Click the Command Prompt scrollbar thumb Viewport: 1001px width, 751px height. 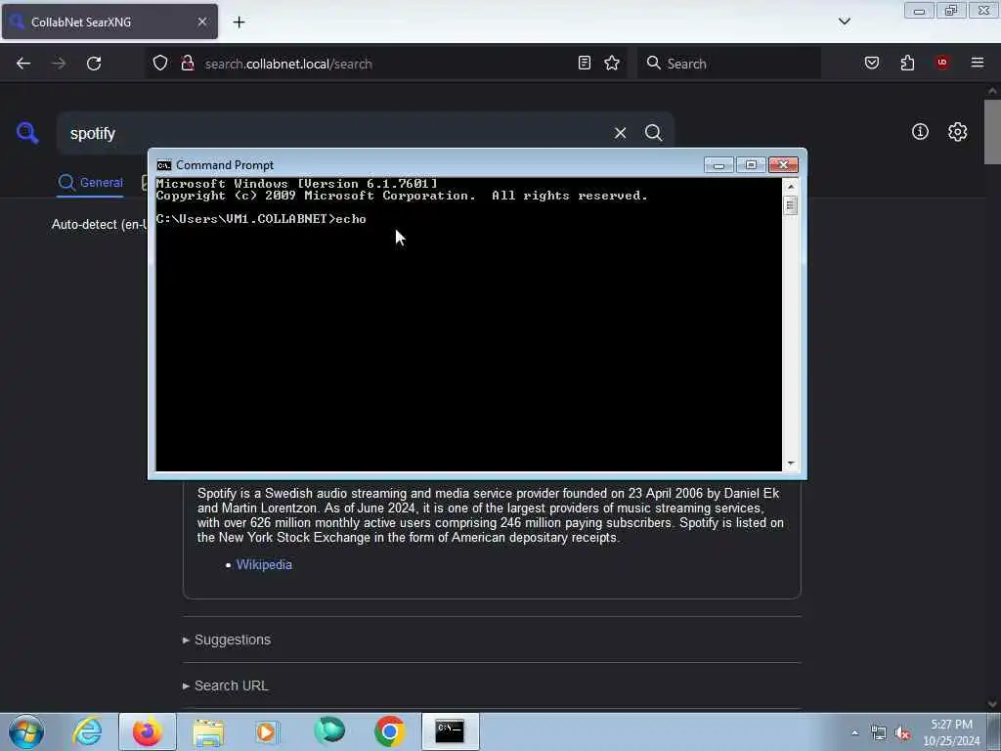(790, 205)
